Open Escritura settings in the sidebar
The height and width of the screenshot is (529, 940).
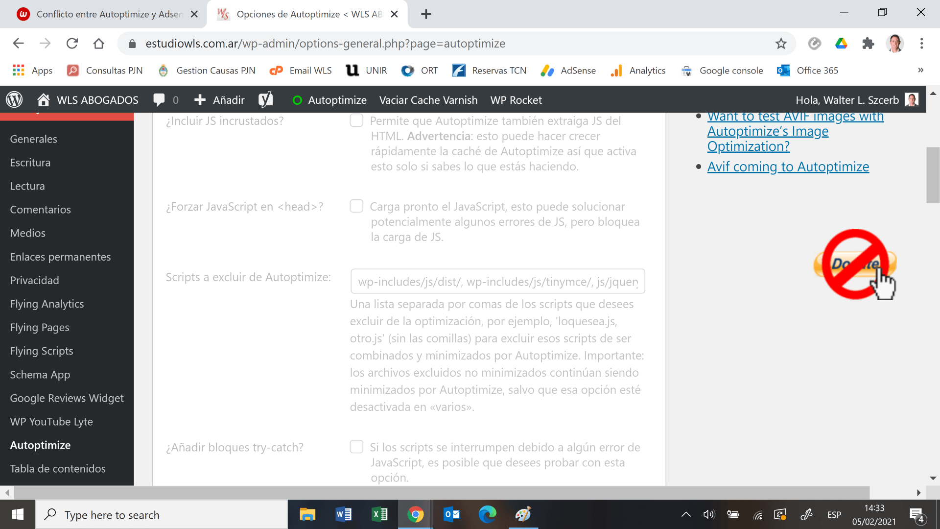(x=30, y=163)
